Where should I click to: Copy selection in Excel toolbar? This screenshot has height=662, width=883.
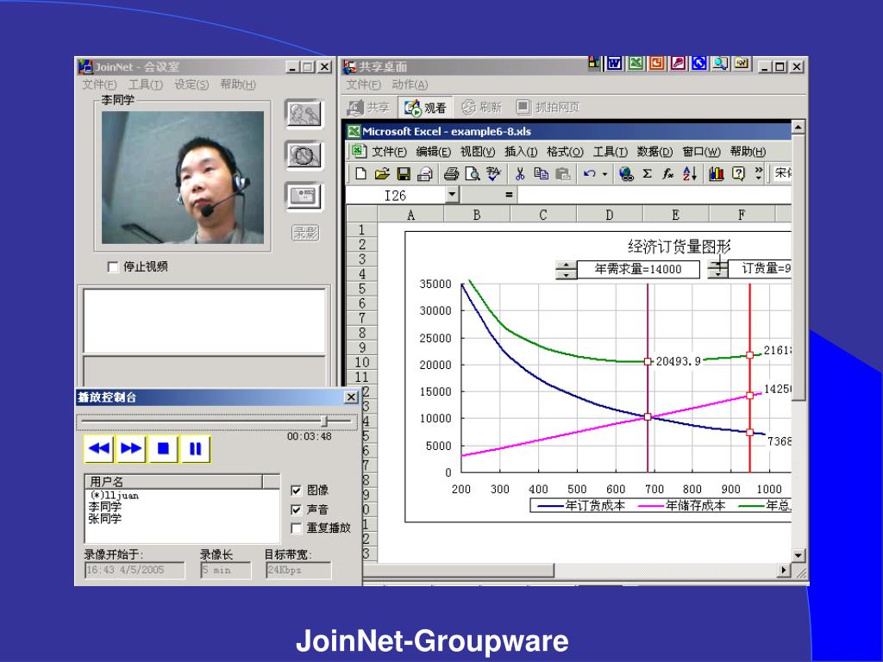542,174
